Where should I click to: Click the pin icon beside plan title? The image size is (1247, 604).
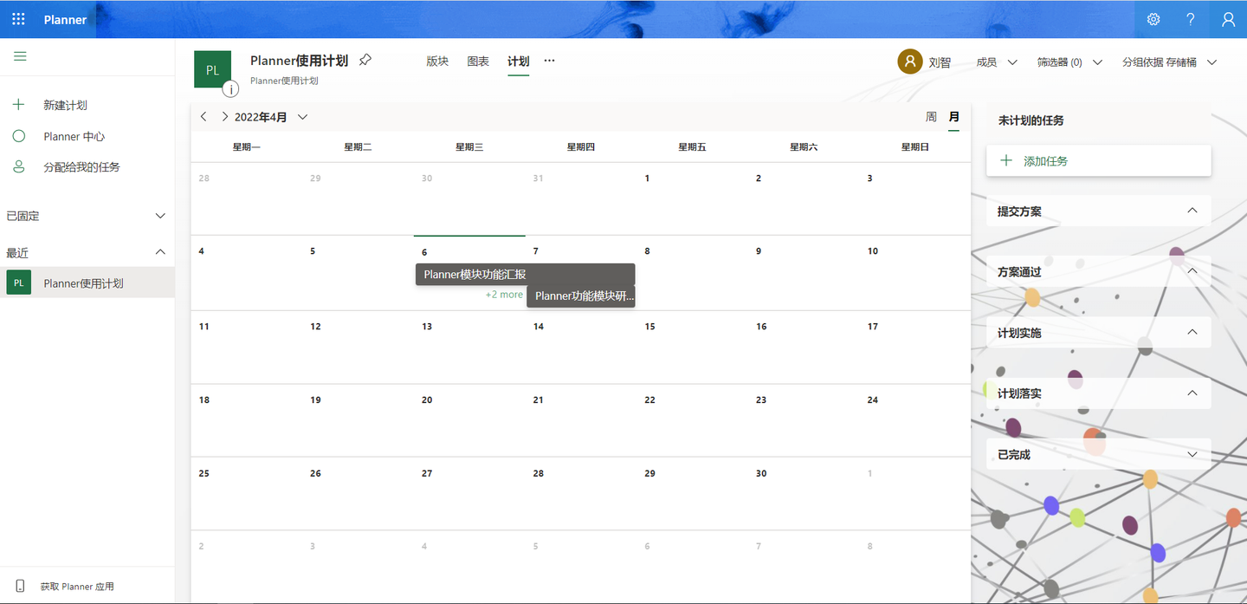point(365,60)
